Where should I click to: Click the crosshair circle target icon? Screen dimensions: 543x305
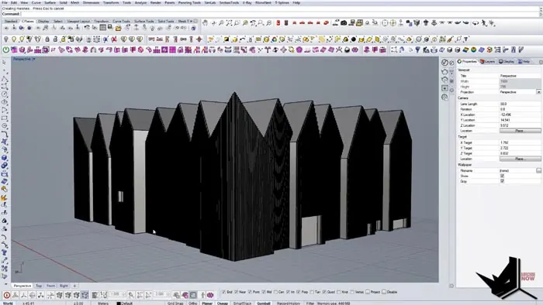[x=385, y=23]
